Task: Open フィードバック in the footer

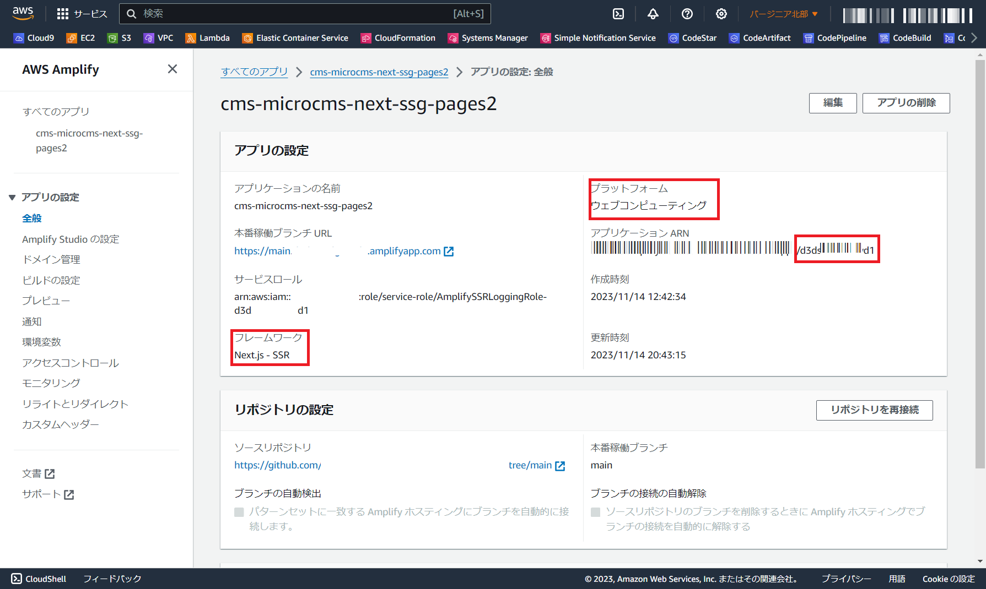Action: 112,579
